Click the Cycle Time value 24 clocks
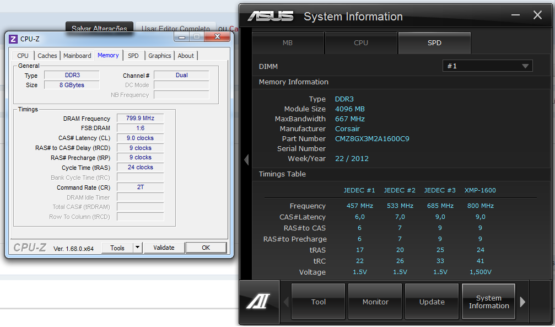This screenshot has height=327, width=555. pyautogui.click(x=141, y=167)
